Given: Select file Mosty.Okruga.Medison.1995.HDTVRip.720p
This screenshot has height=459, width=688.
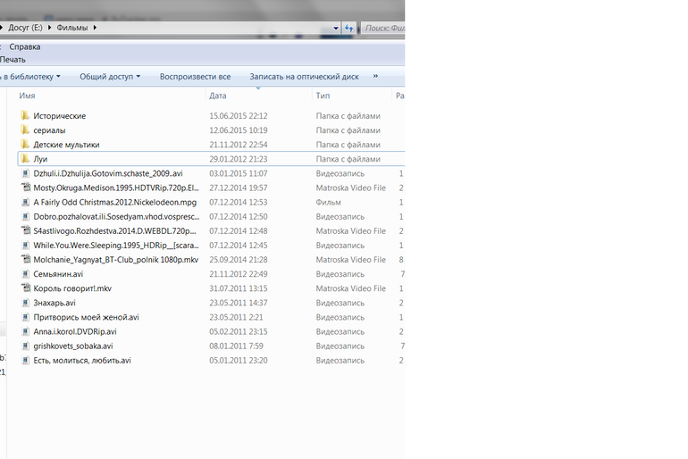Looking at the screenshot, I should click(x=116, y=188).
